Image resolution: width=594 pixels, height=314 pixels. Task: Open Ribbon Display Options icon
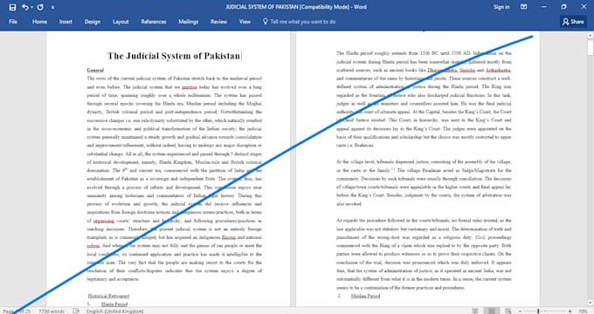coord(523,7)
